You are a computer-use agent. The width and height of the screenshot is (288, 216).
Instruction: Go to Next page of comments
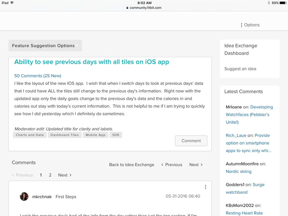click(65, 175)
